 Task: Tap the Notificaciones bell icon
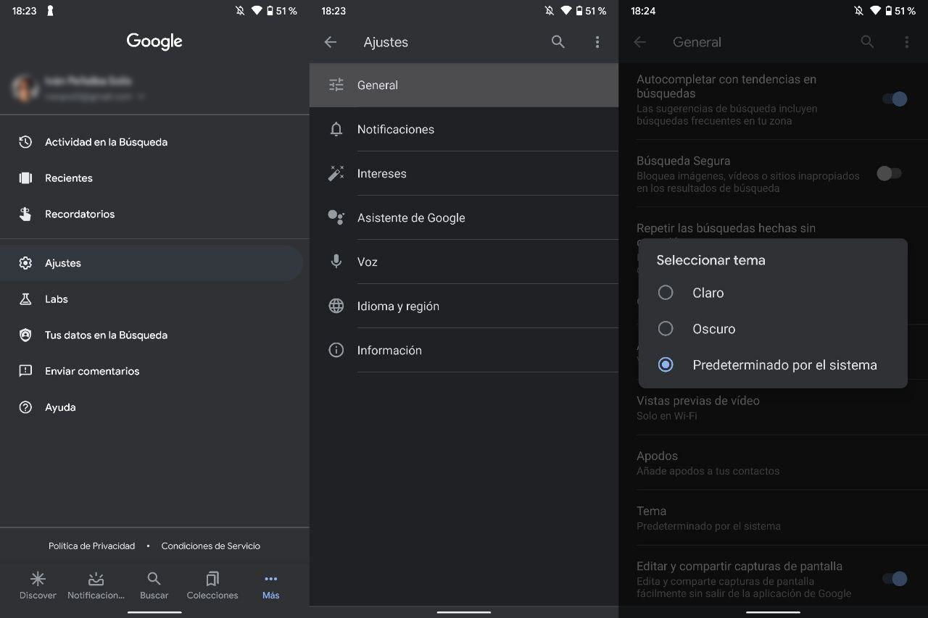click(336, 129)
